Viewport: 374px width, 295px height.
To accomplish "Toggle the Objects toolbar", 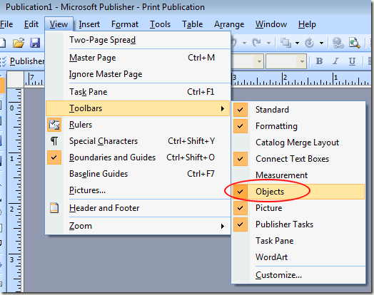I will pos(298,192).
